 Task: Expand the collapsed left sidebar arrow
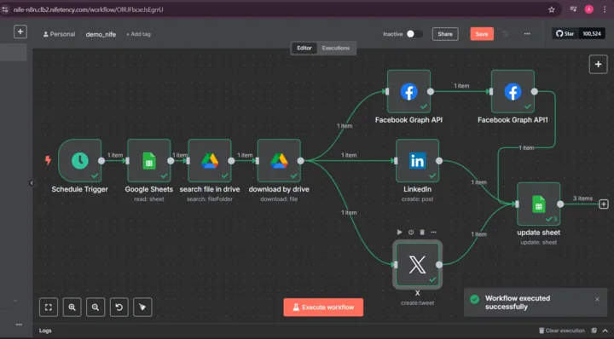32,183
